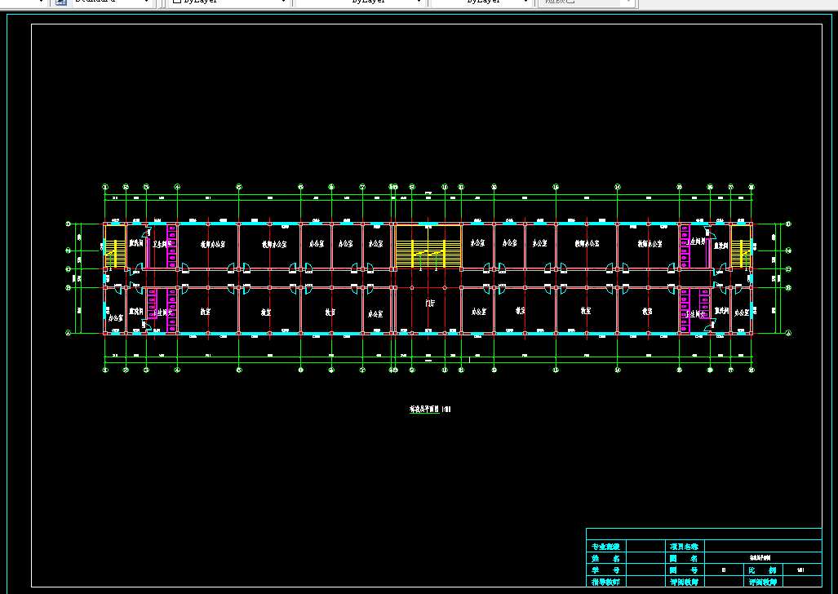The height and width of the screenshot is (594, 838).
Task: Click the 图号 title block label
Action: click(x=684, y=570)
